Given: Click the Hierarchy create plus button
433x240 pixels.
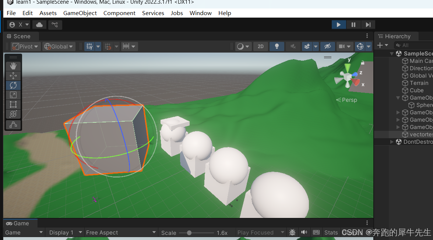Looking at the screenshot, I should click(383, 45).
